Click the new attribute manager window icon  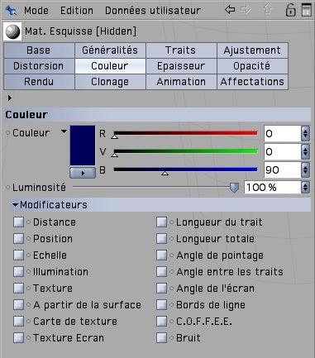tap(307, 10)
